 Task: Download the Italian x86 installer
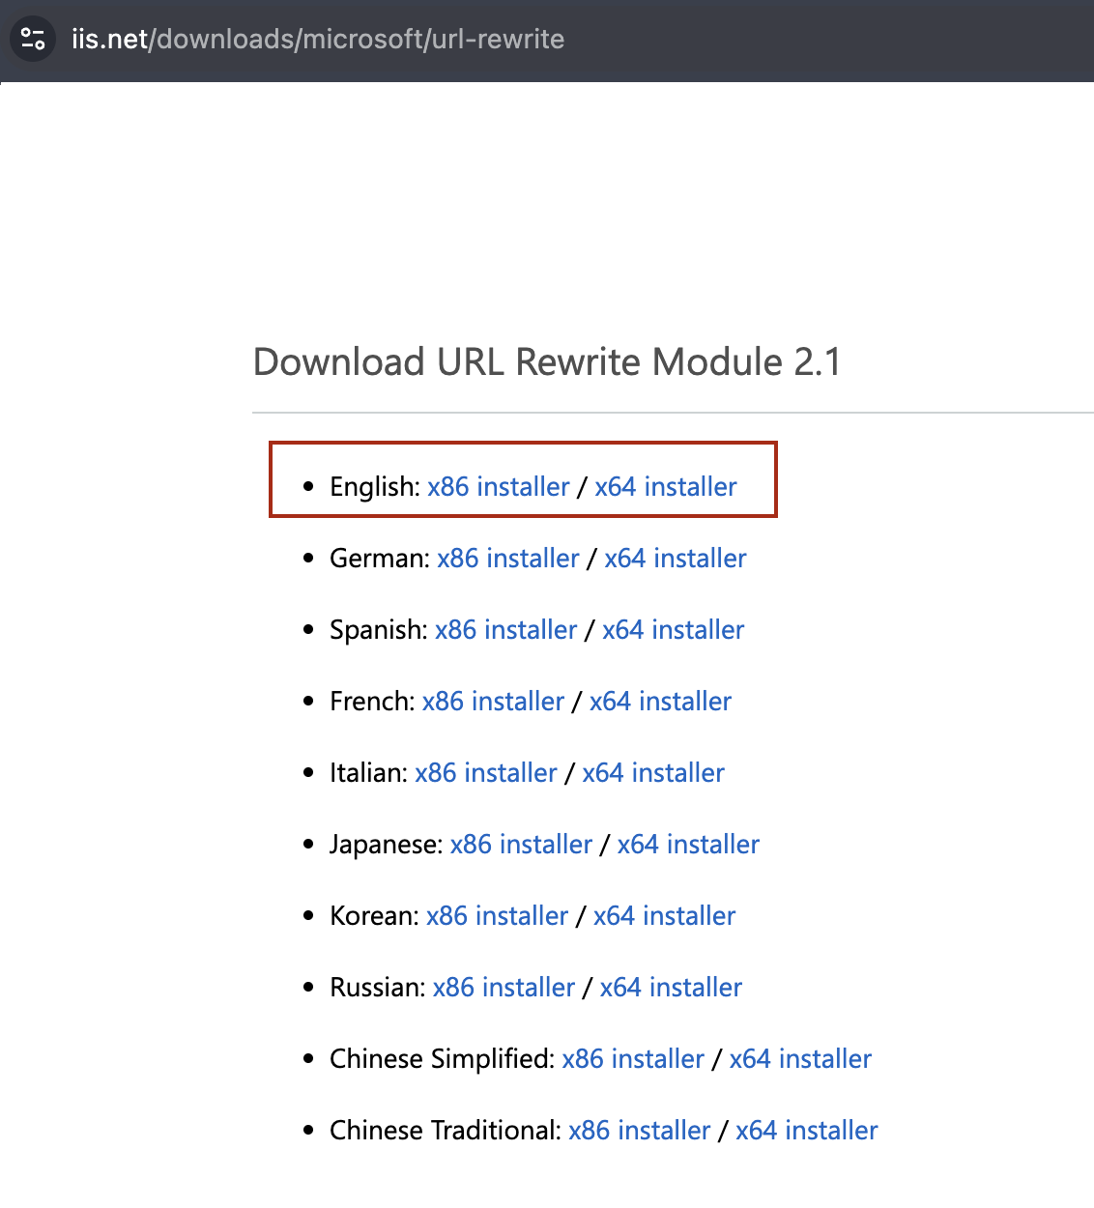point(486,772)
